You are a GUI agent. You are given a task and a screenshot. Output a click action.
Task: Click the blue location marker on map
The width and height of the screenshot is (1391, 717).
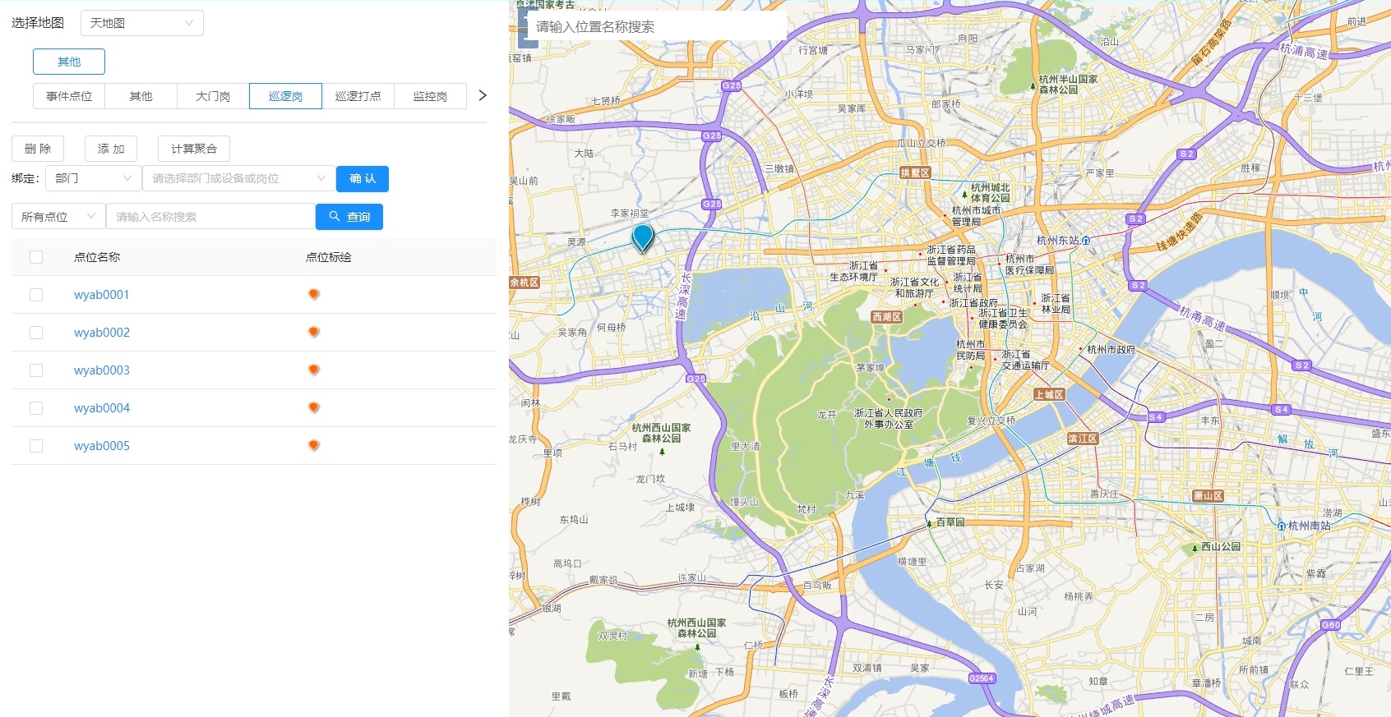click(x=642, y=237)
